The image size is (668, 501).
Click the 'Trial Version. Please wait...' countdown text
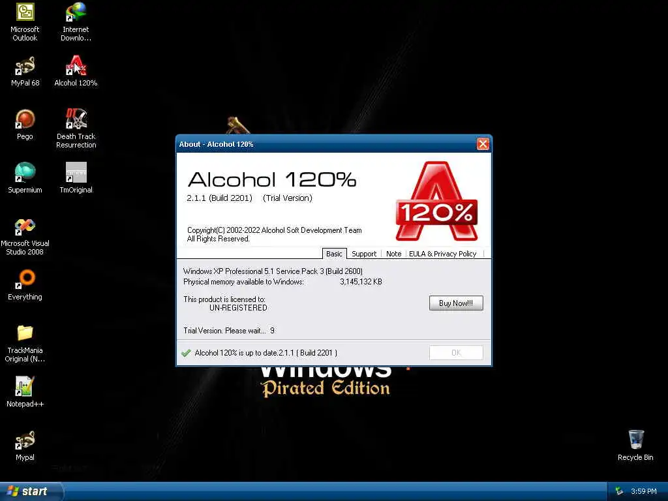pyautogui.click(x=229, y=331)
